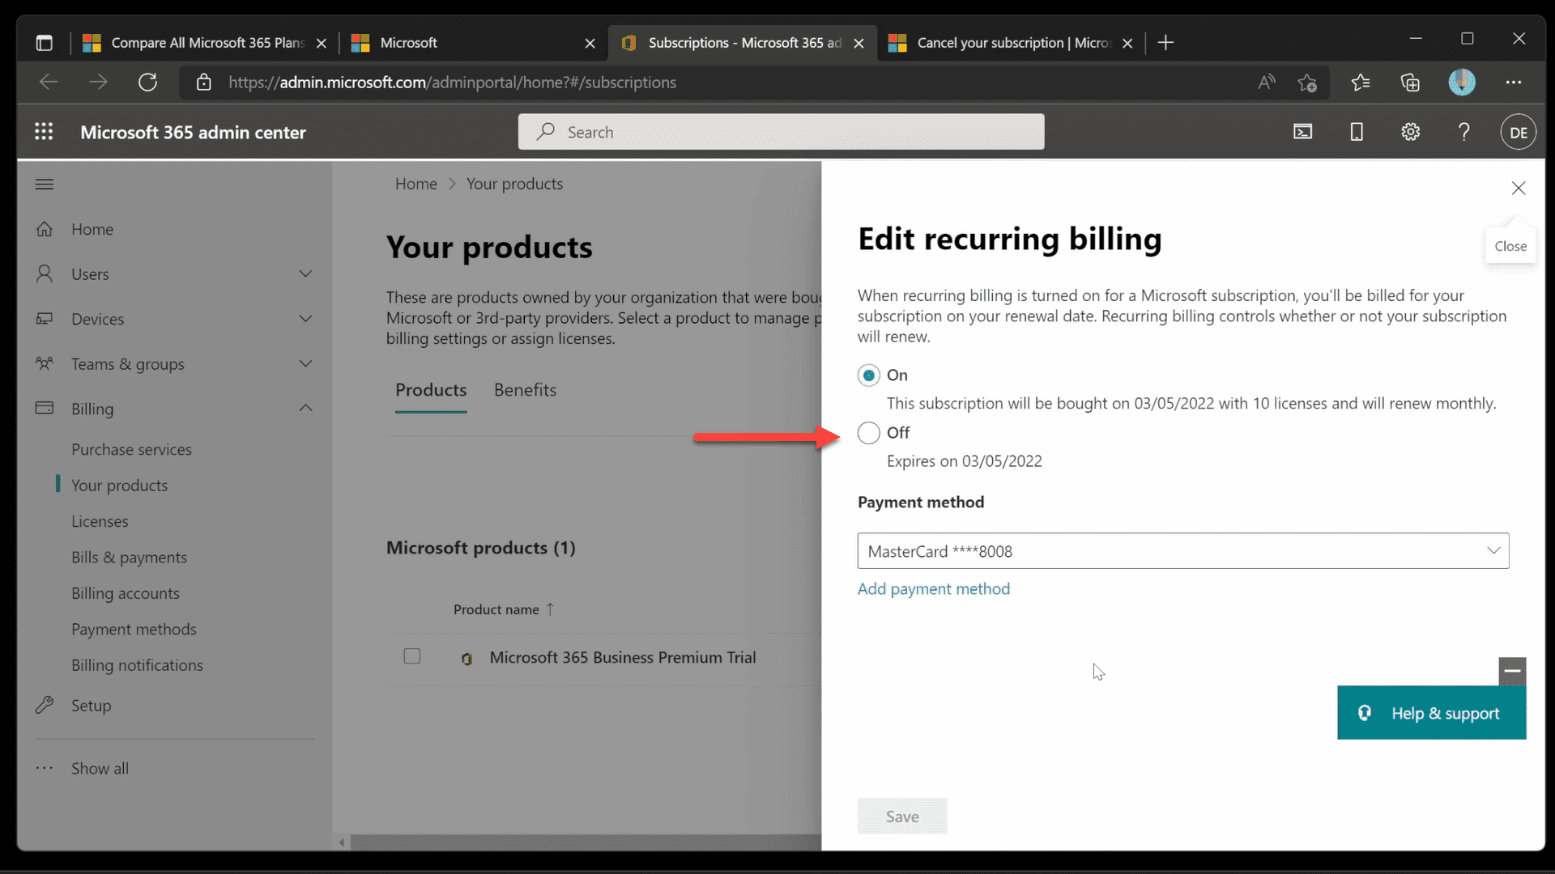Viewport: 1555px width, 874px height.
Task: Open Purchase services in Billing
Action: pyautogui.click(x=131, y=449)
